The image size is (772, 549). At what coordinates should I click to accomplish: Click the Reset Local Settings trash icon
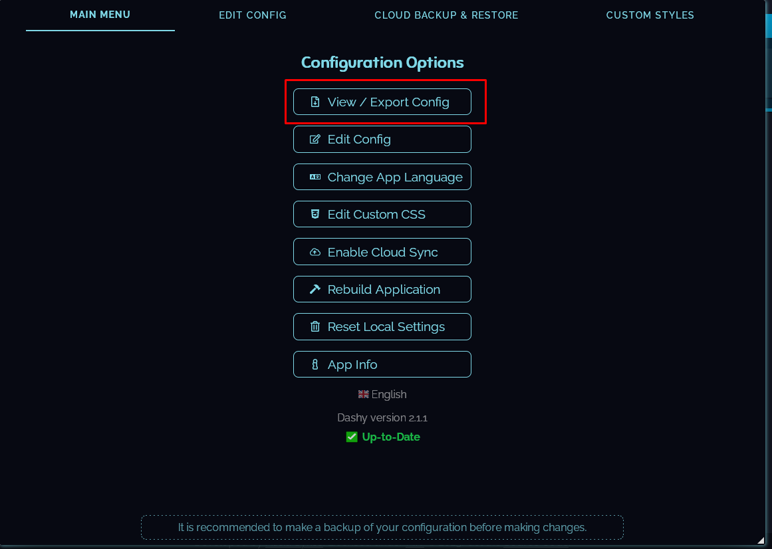point(314,326)
